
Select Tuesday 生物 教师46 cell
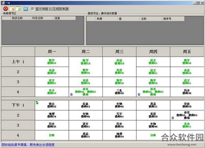coord(86,115)
